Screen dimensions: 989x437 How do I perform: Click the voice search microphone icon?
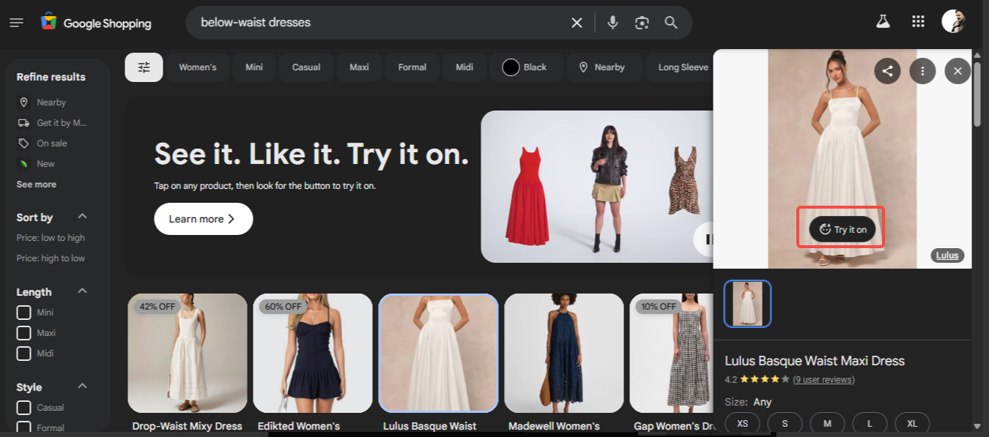(612, 23)
